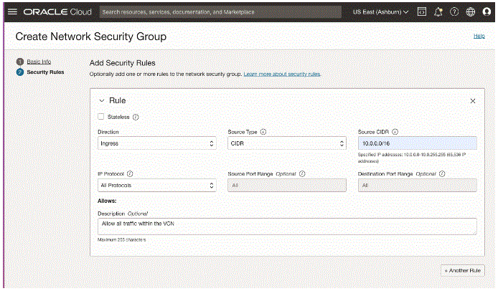This screenshot has height=291, width=498.
Task: Show info tooltip for IP Protocol
Action: click(130, 173)
